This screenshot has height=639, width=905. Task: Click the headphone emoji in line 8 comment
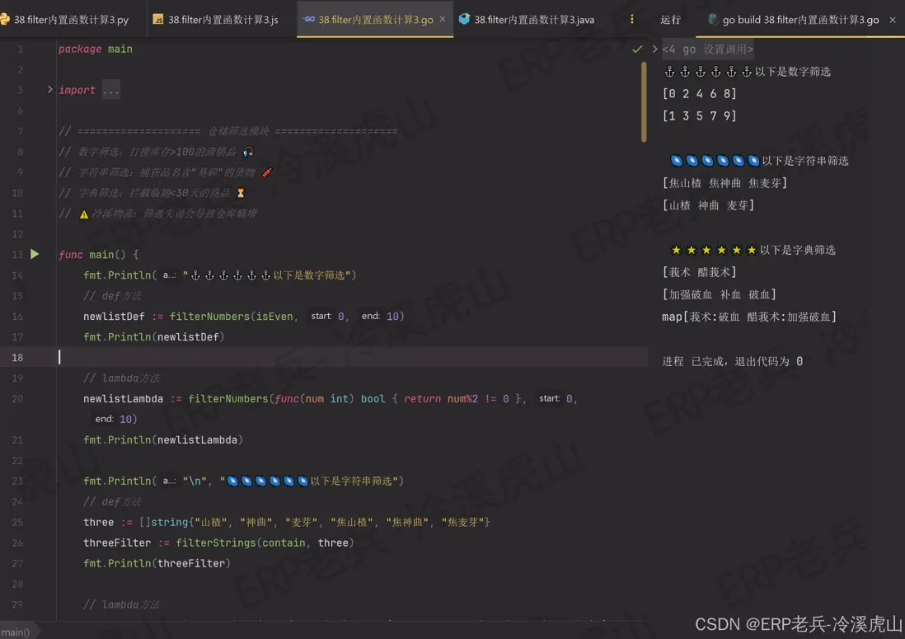tap(248, 152)
